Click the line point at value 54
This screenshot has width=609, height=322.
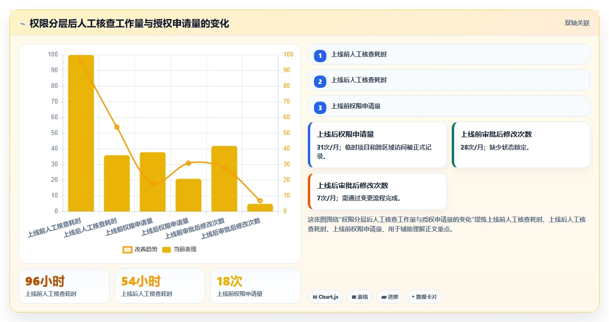click(117, 127)
